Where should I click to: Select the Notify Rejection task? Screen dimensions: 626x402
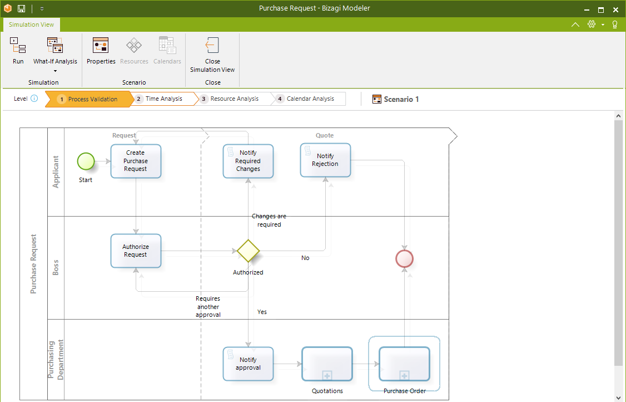pyautogui.click(x=325, y=160)
